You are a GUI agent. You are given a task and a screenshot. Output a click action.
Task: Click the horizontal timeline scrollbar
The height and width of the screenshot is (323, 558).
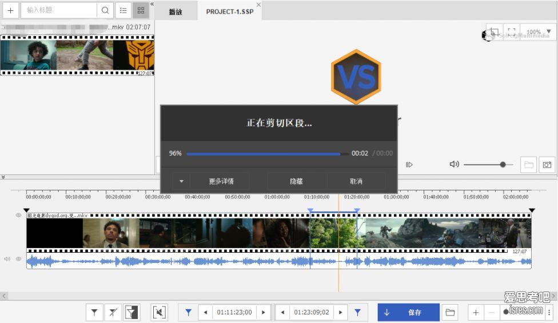[x=278, y=296]
